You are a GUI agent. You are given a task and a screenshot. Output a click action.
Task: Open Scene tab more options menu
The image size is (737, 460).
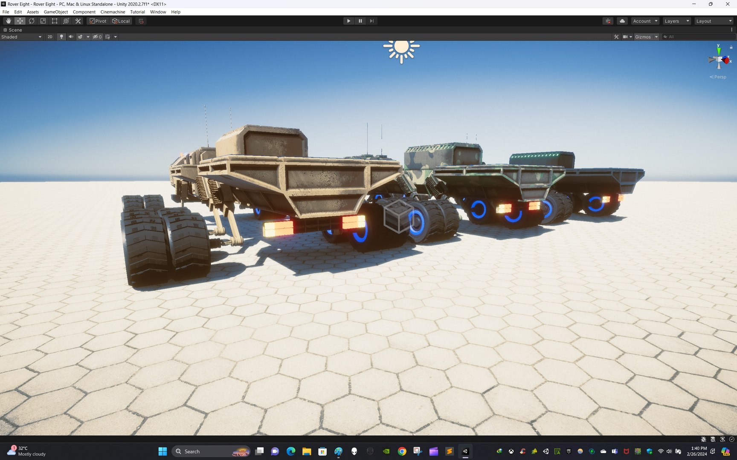[x=731, y=30]
